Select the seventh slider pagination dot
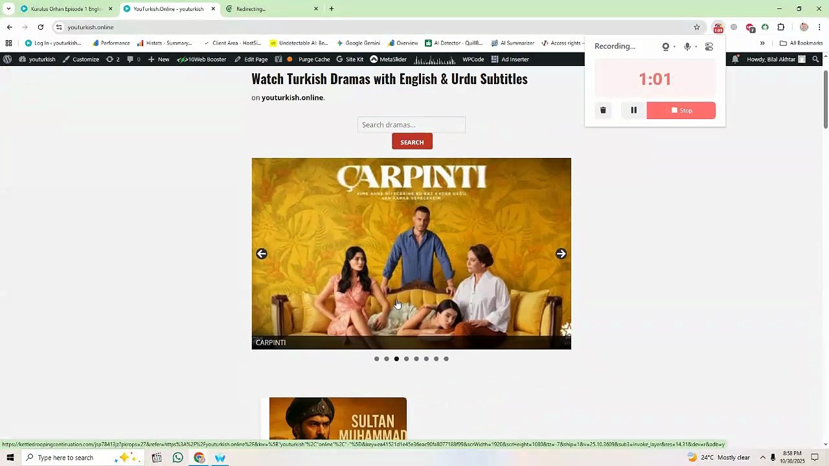Screen dimensions: 829x466 pyautogui.click(x=436, y=359)
